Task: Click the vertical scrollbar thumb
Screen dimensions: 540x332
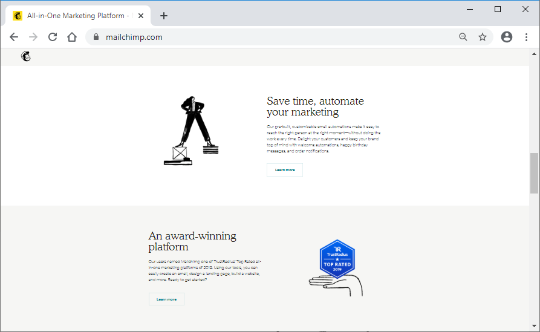Action: pos(534,173)
